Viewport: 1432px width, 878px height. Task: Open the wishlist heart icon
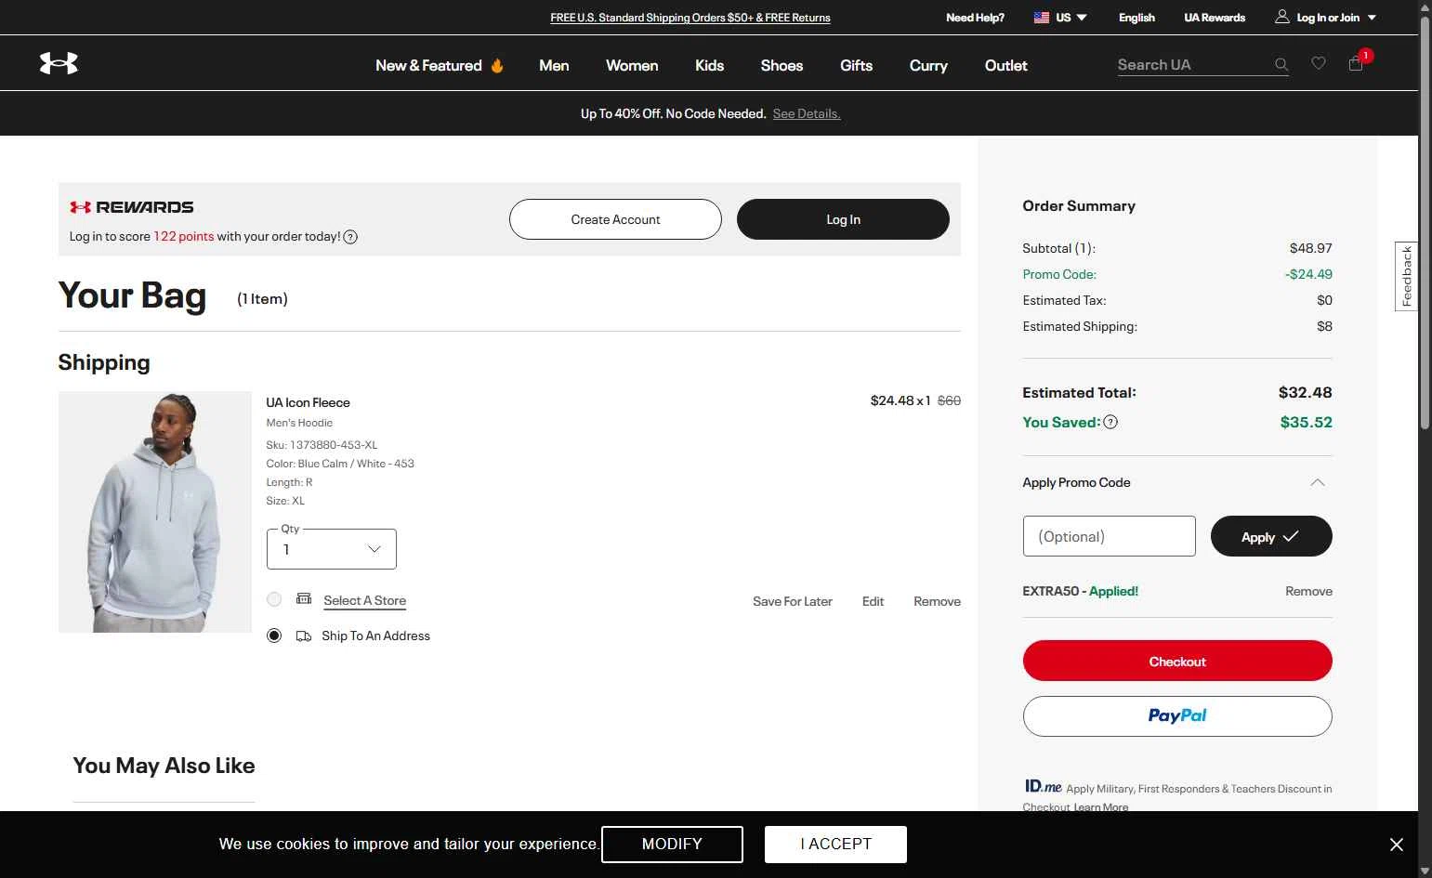pos(1319,63)
